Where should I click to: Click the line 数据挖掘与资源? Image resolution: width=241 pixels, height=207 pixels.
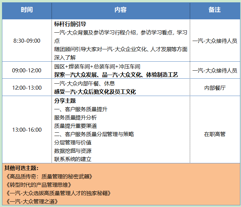click(x=73, y=151)
